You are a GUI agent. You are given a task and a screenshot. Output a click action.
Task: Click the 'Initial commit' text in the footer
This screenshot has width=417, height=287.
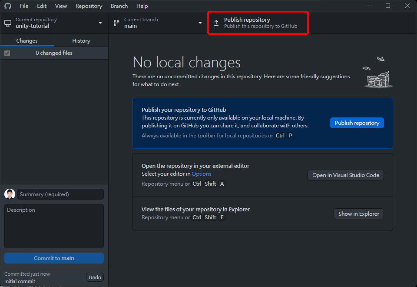pyautogui.click(x=20, y=281)
